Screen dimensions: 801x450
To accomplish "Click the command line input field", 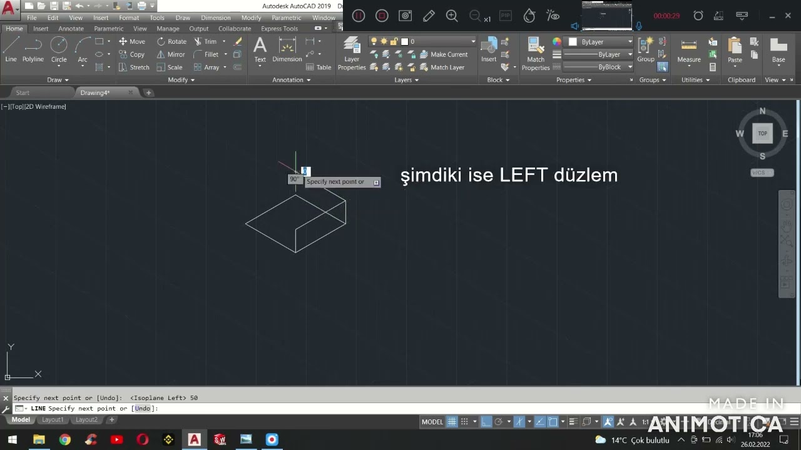I will coord(400,409).
